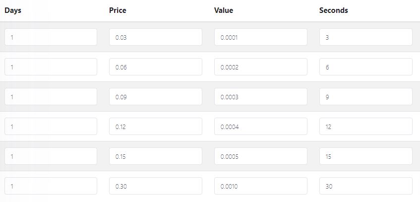Focus the Seconds input showing 15
The height and width of the screenshot is (202, 420).
[x=366, y=156]
